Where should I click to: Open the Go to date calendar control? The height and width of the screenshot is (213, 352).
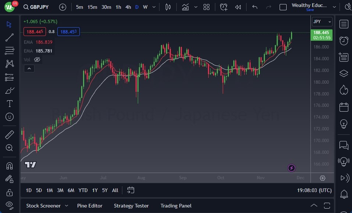[130, 190]
